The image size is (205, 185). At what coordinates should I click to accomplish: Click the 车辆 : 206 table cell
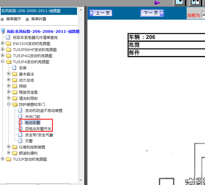pos(167,37)
